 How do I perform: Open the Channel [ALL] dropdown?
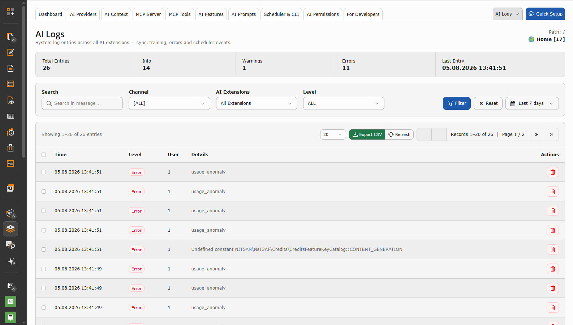169,103
